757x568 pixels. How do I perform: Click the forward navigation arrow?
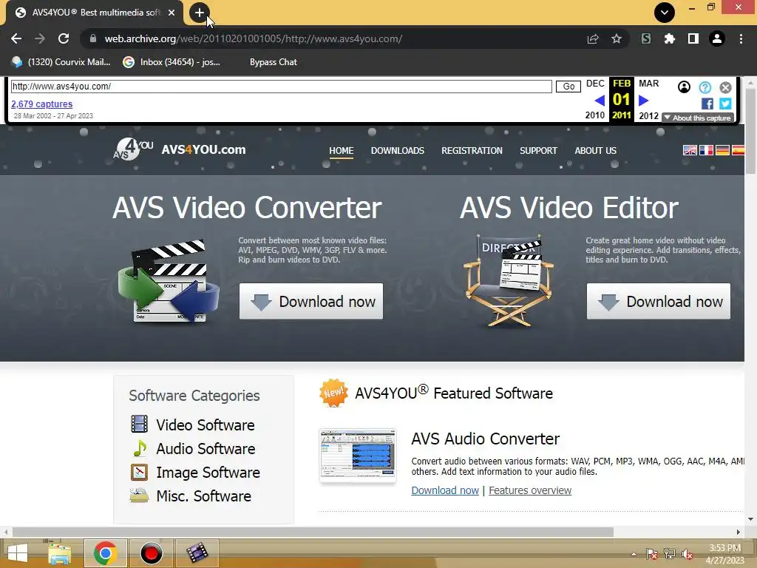tap(40, 38)
